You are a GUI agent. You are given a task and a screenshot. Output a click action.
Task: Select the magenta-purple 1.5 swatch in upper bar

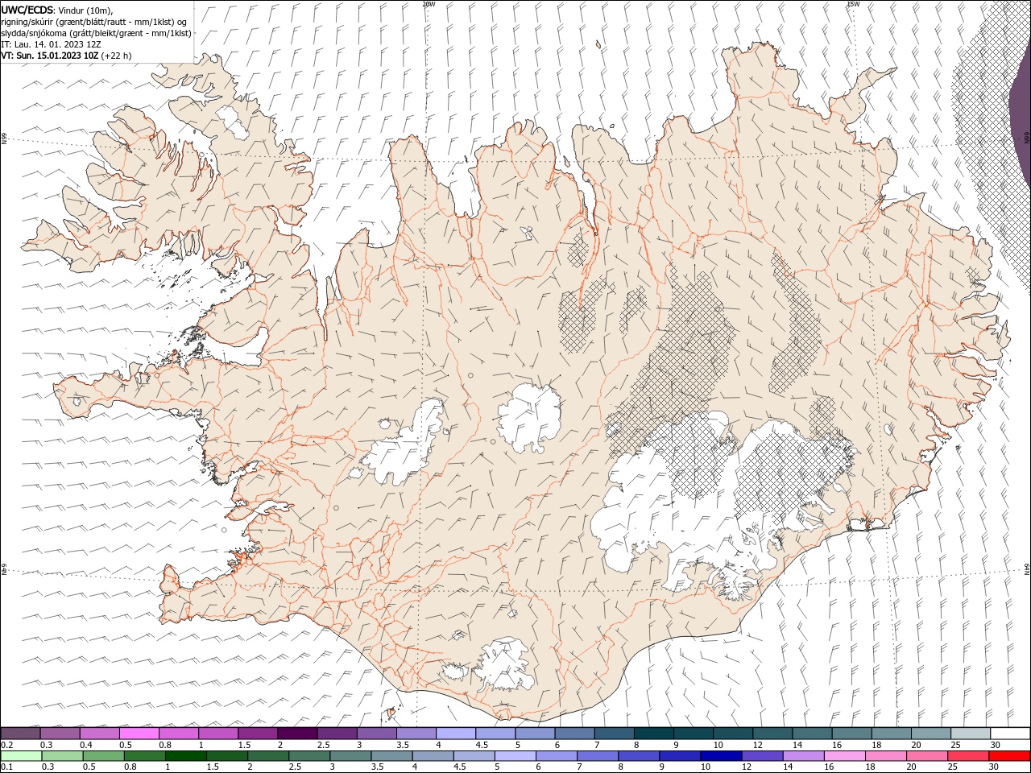(x=258, y=733)
